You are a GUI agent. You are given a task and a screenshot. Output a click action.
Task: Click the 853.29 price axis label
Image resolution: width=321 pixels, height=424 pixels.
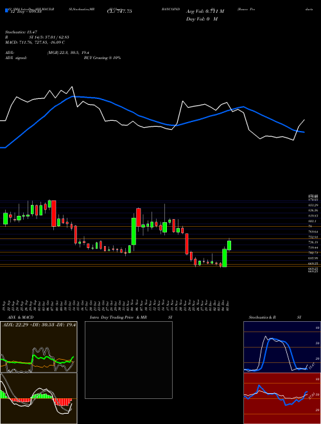tap(313, 205)
